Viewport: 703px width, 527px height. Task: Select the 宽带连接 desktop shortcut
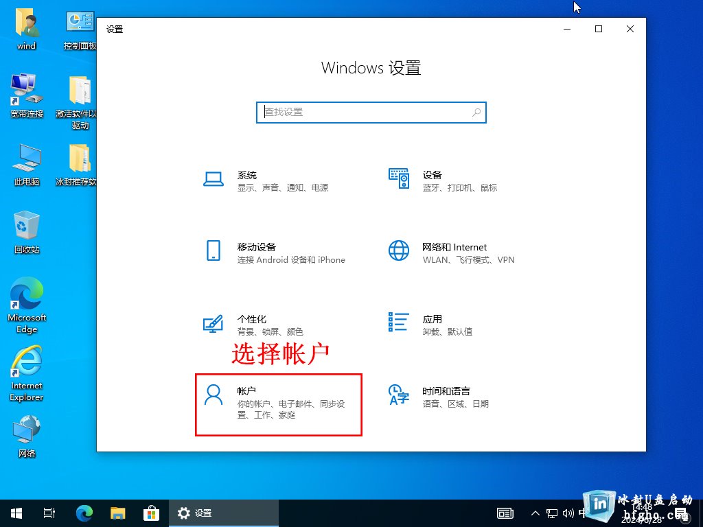click(x=27, y=95)
